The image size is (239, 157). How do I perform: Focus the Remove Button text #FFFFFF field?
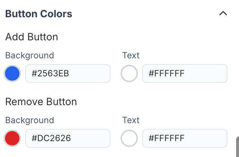[185, 138]
